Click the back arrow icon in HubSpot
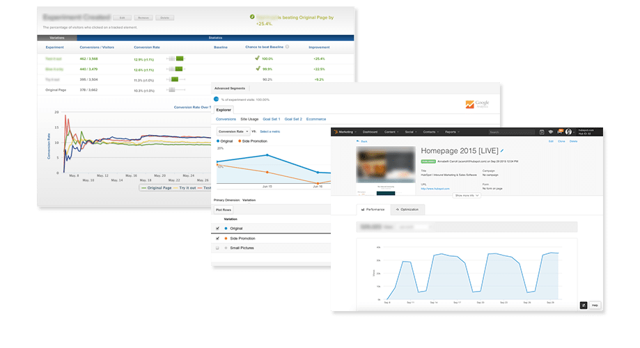Image resolution: width=640 pixels, height=348 pixels. [358, 141]
